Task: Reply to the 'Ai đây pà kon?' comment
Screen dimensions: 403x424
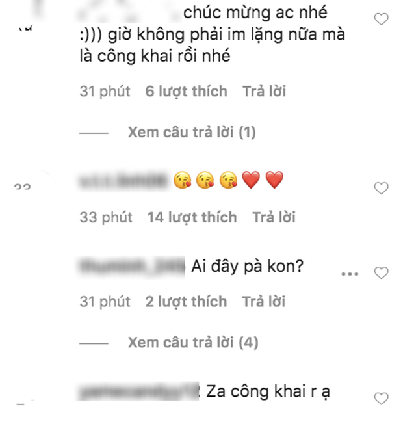Action: tap(264, 302)
